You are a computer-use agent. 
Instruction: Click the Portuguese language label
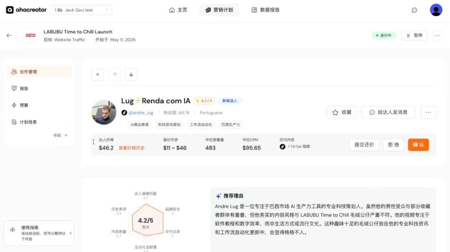coord(211,113)
